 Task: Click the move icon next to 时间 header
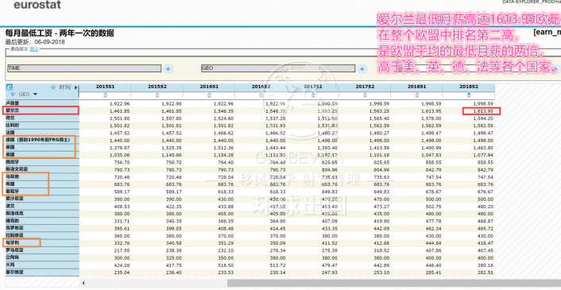pyautogui.click(x=53, y=87)
